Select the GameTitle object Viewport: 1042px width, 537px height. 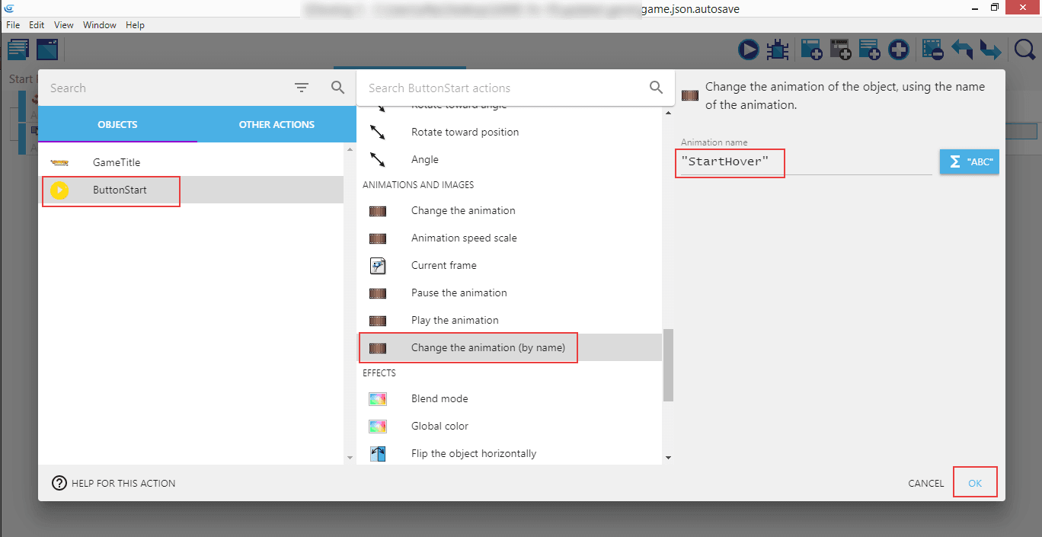(x=117, y=162)
